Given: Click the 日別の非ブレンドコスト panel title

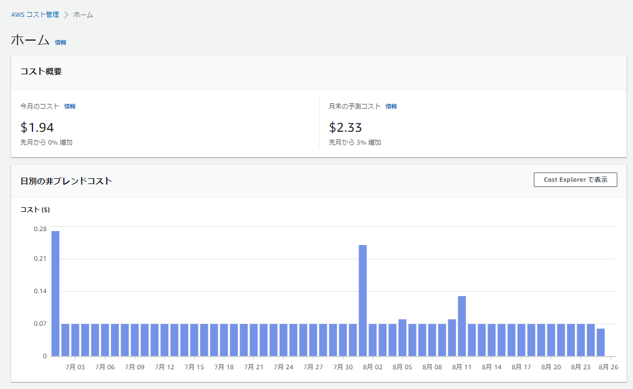Looking at the screenshot, I should [x=66, y=181].
